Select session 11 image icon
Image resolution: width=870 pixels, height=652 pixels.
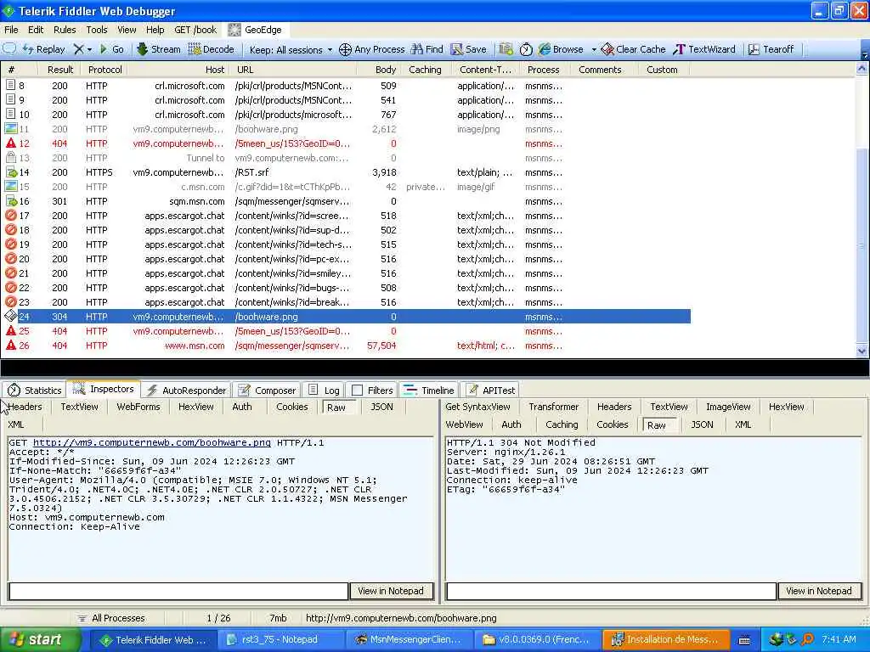[x=10, y=129]
